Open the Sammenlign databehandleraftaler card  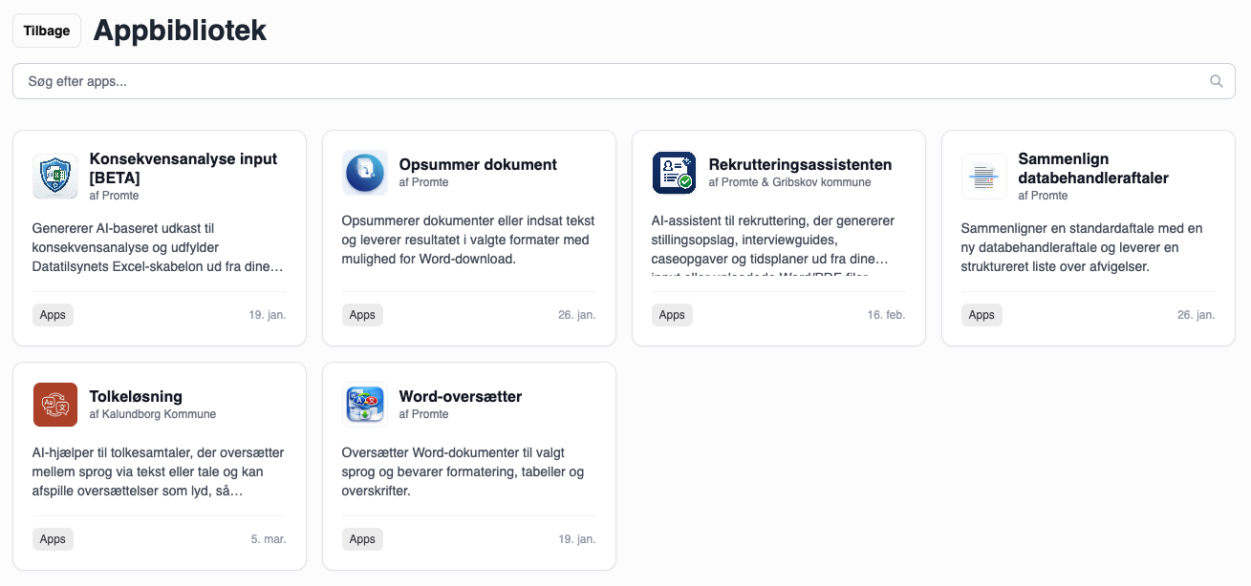(x=1088, y=238)
